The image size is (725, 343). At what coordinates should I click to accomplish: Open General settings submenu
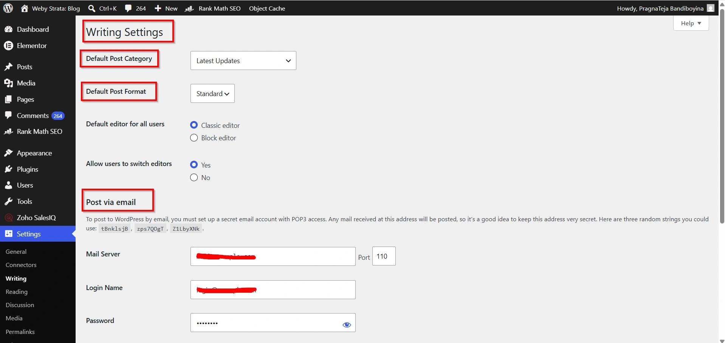[x=16, y=252]
